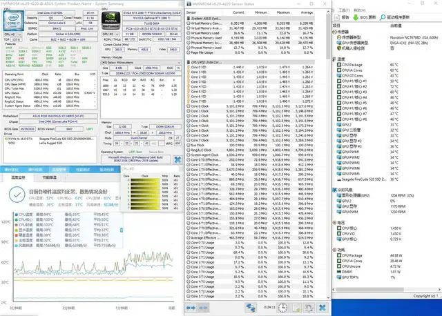Screen dimensions: 442x316
Task: Click the Seagate FireCuda SSD drive icon
Action: pos(339,179)
